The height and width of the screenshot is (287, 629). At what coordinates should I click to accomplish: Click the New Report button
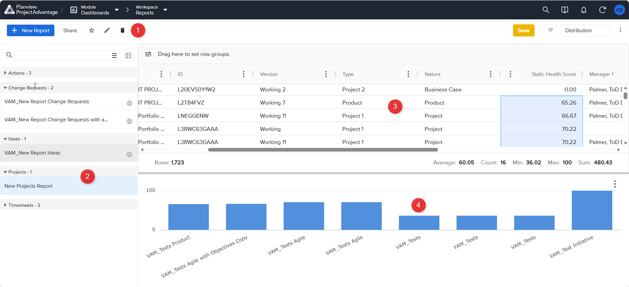(31, 31)
